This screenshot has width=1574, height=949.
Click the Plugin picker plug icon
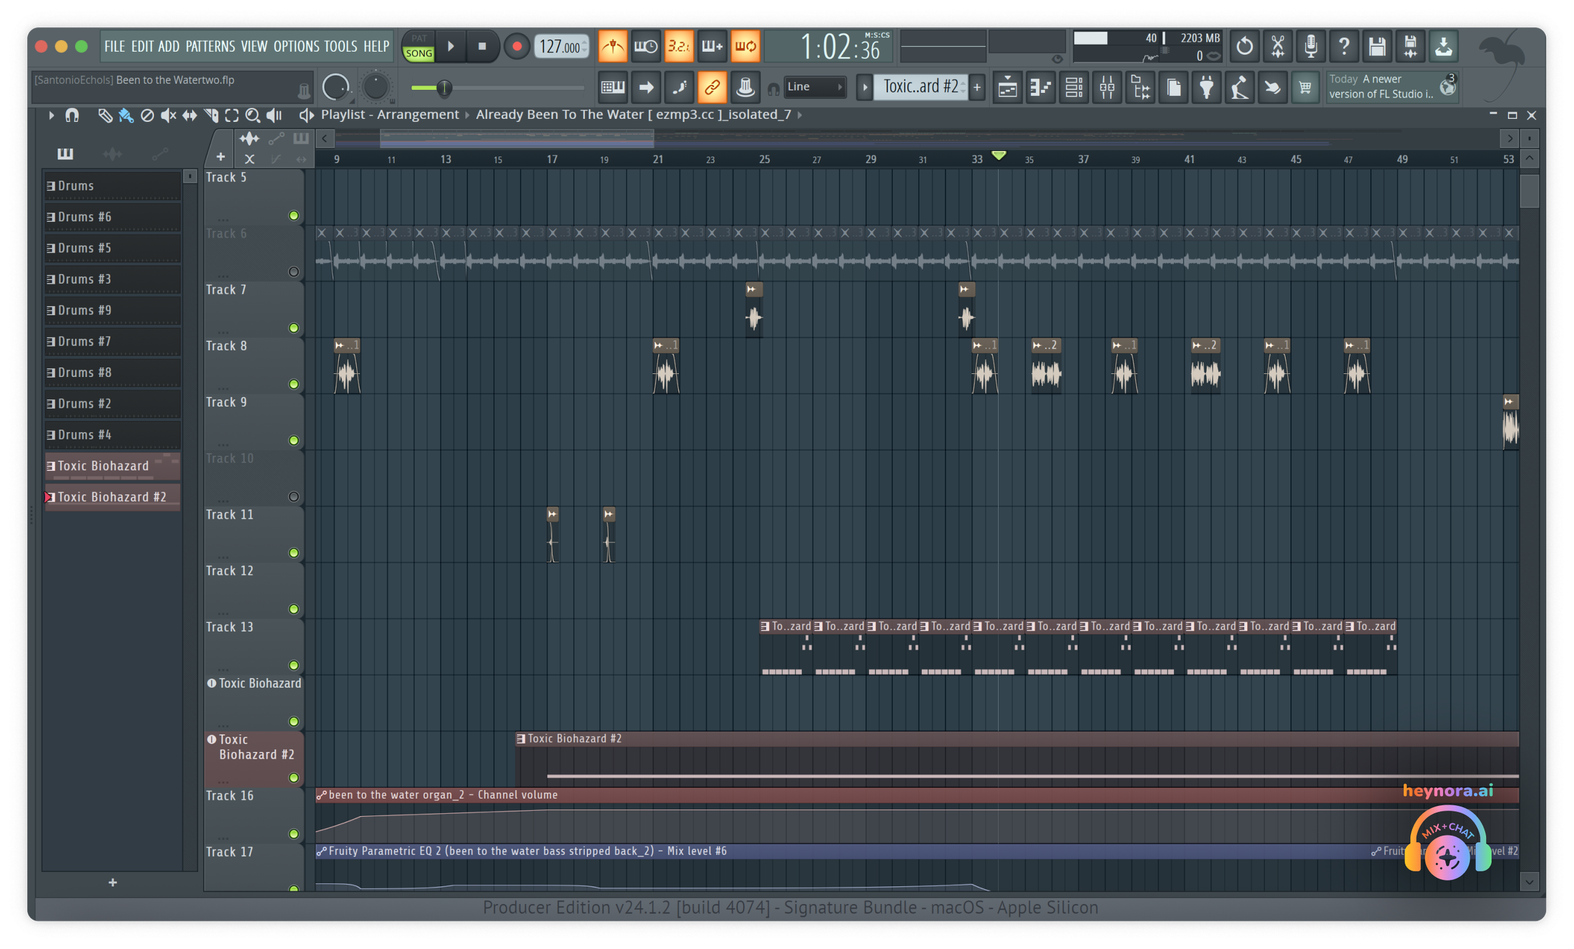[x=1206, y=87]
